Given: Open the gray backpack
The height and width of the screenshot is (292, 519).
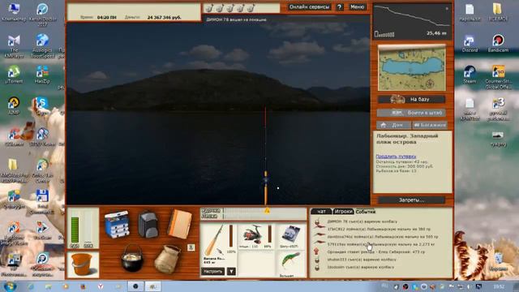Looking at the screenshot, I should coord(148,225).
